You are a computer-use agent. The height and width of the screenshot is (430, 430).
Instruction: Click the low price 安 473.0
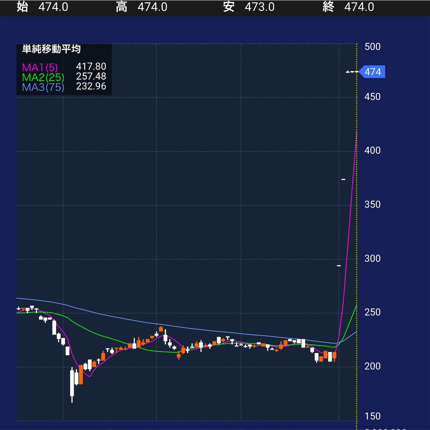coord(249,7)
